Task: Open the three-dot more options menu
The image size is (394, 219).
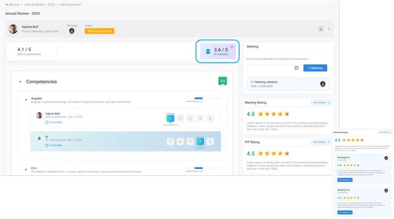Action: click(328, 29)
